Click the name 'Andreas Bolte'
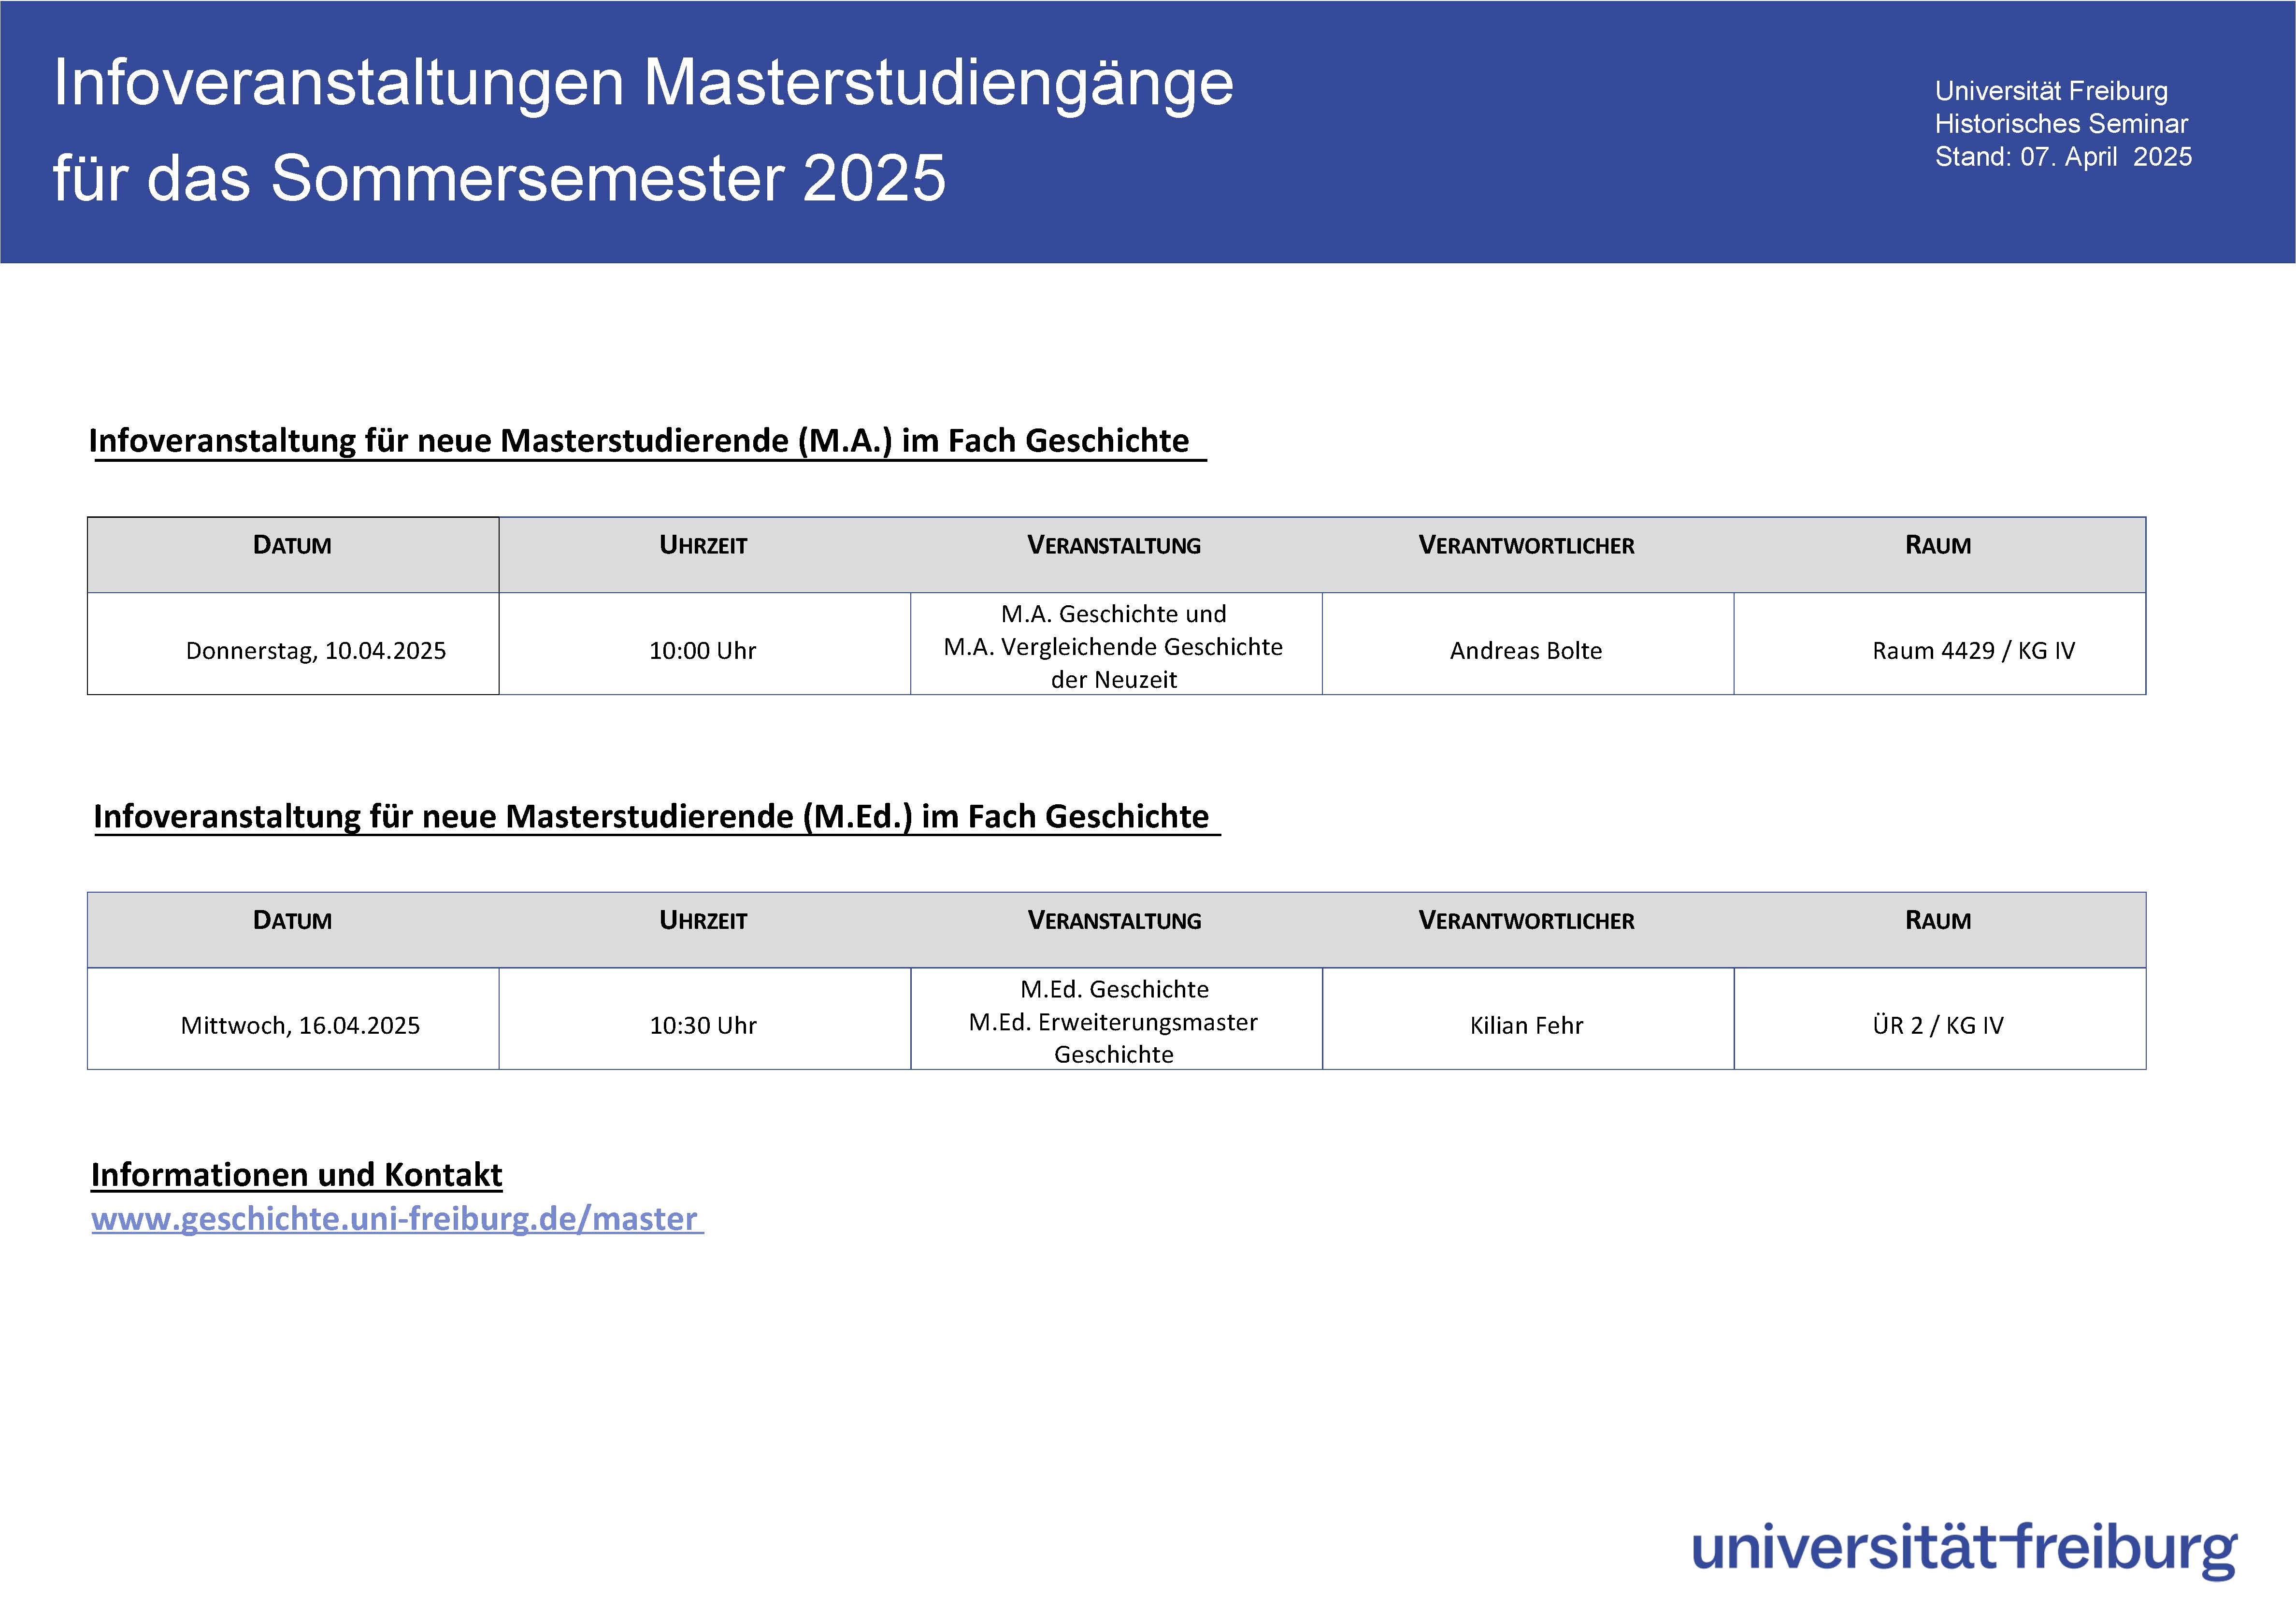The height and width of the screenshot is (1624, 2296). click(1526, 651)
